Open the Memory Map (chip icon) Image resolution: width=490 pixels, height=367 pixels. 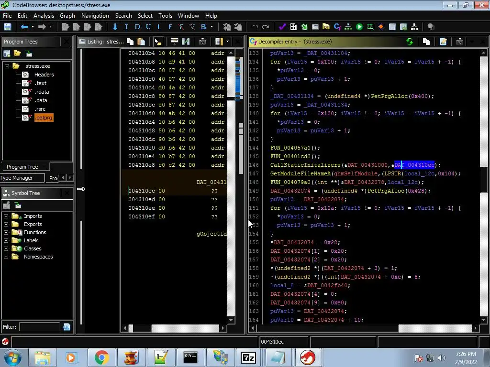[x=370, y=27]
